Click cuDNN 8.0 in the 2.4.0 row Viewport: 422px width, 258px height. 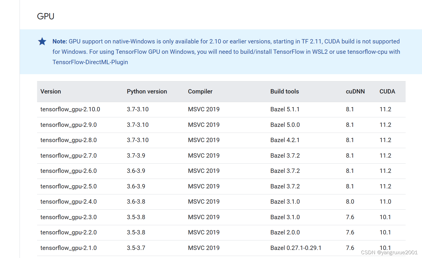(350, 202)
